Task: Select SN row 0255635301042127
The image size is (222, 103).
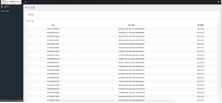Action: [122, 33]
